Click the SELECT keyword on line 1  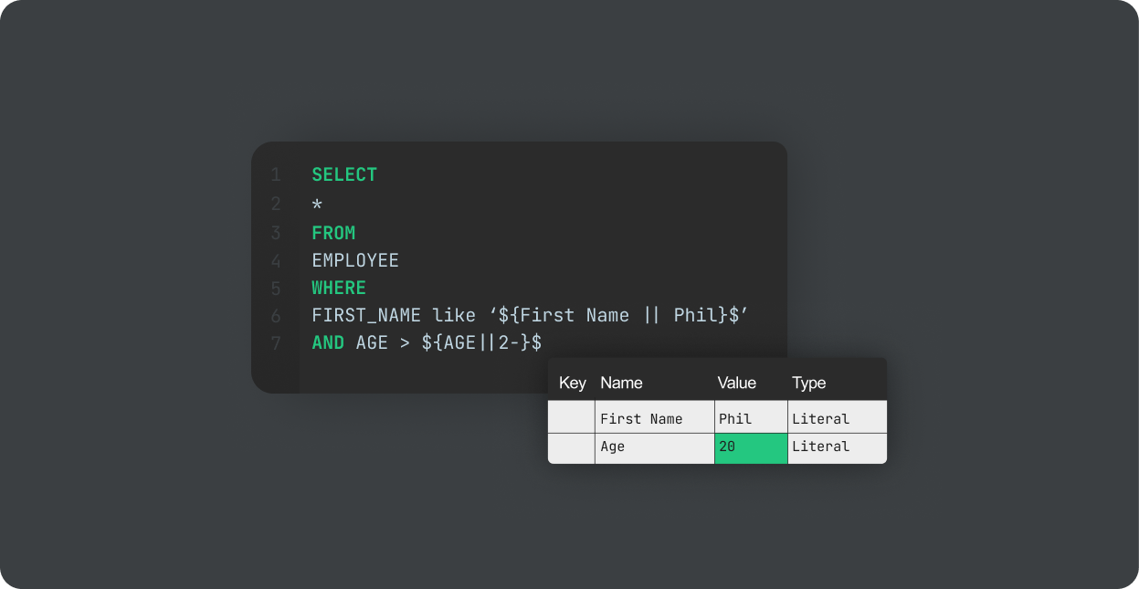344,174
